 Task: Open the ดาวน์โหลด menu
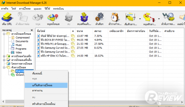point(25,9)
